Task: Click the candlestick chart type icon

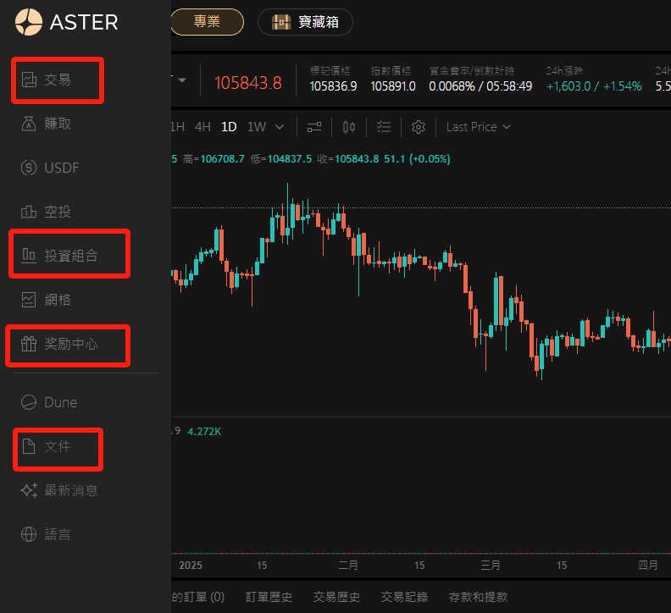Action: point(349,127)
